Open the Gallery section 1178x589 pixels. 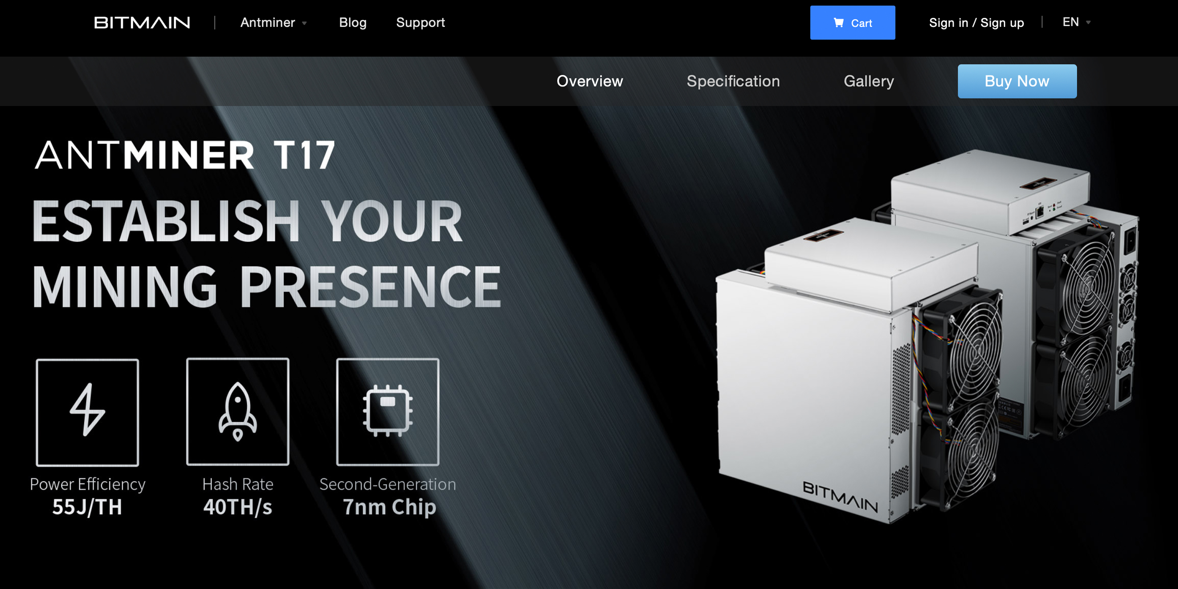click(x=868, y=81)
